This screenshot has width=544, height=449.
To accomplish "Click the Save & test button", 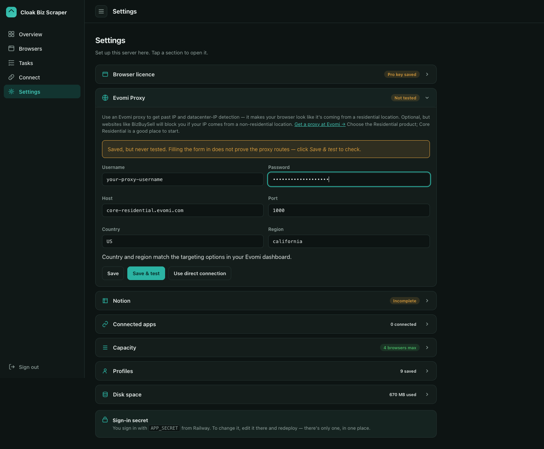I will tap(146, 273).
